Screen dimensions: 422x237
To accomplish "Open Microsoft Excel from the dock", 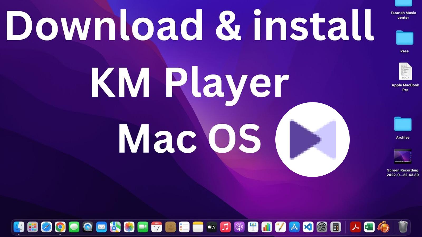I will point(369,227).
